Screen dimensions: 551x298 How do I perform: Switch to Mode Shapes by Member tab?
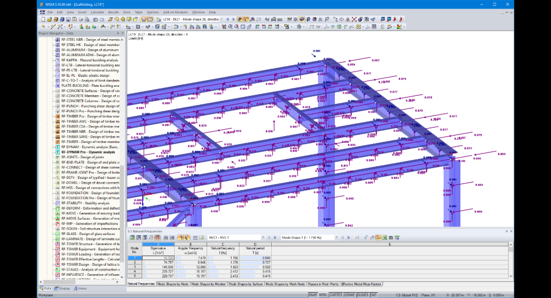[208, 284]
